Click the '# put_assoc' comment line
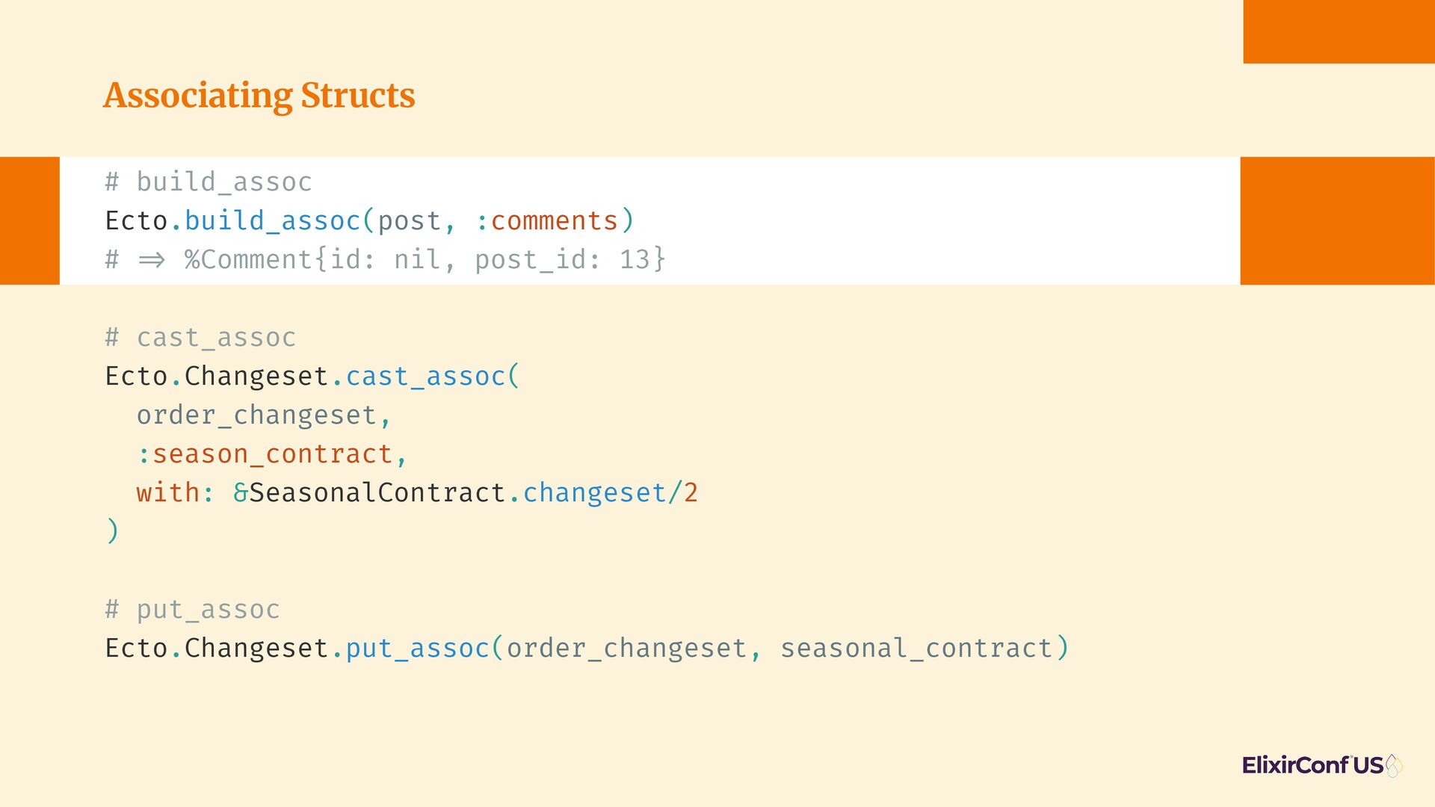This screenshot has width=1435, height=807. pyautogui.click(x=192, y=610)
